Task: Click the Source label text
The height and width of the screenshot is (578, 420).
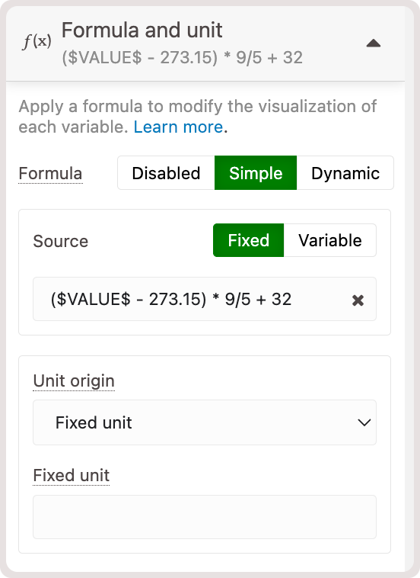Action: click(x=61, y=241)
